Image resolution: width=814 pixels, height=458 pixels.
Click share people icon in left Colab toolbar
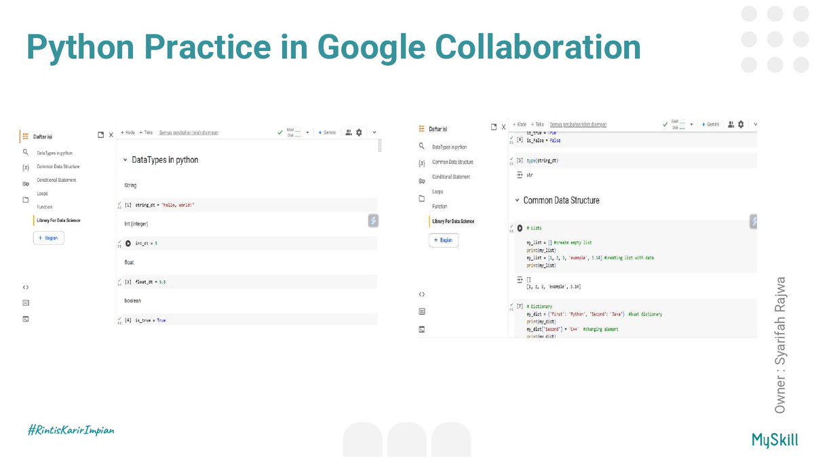tap(349, 133)
